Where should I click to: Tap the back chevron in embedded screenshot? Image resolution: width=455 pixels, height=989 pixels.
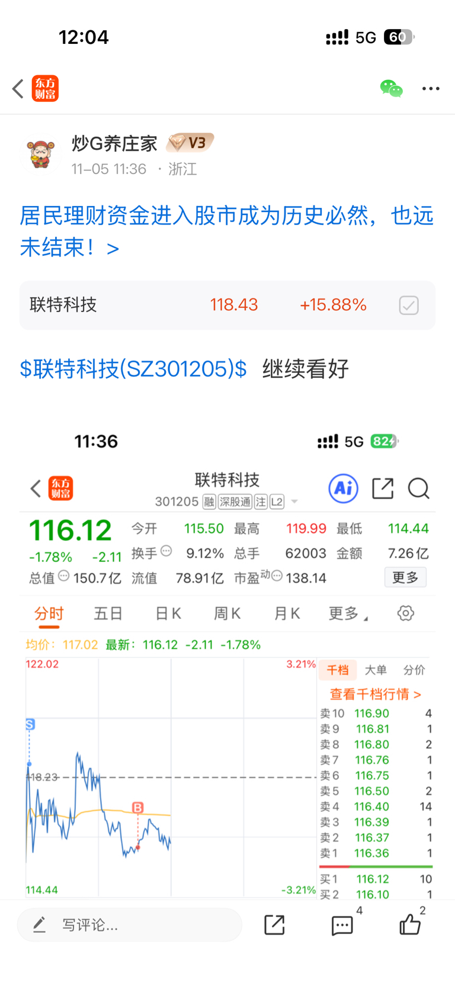click(x=36, y=489)
